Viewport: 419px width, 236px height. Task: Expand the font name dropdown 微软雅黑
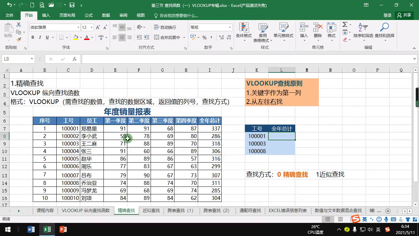click(x=78, y=28)
